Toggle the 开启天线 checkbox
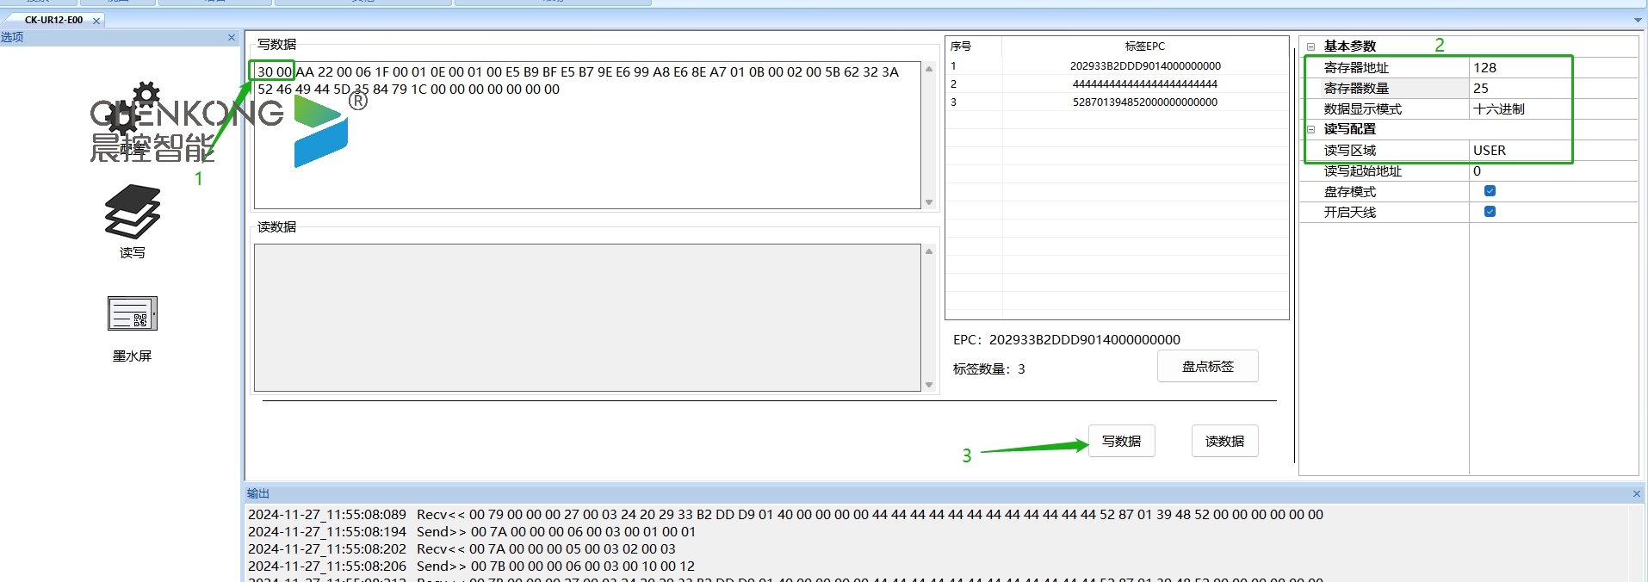This screenshot has height=582, width=1648. (x=1490, y=212)
